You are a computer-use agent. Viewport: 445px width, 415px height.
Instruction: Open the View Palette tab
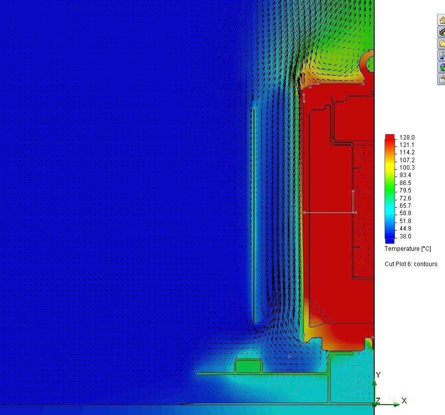(x=442, y=55)
